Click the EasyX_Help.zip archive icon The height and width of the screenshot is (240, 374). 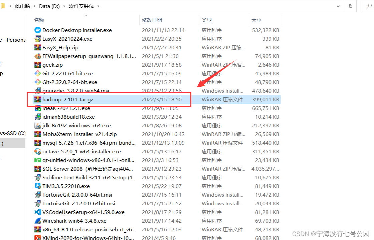click(x=38, y=48)
